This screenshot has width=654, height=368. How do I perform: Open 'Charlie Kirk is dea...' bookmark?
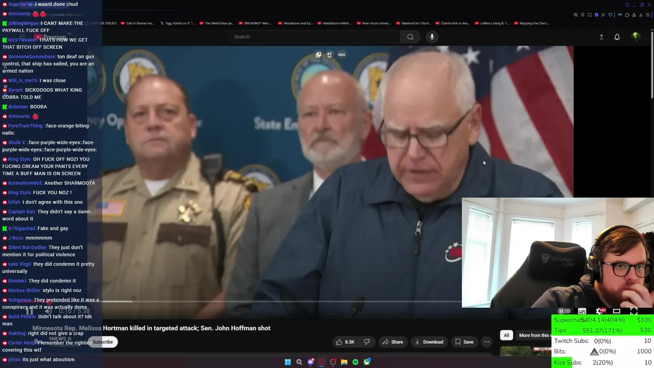pyautogui.click(x=452, y=23)
